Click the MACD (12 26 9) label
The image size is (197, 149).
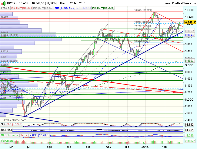pos(39,135)
